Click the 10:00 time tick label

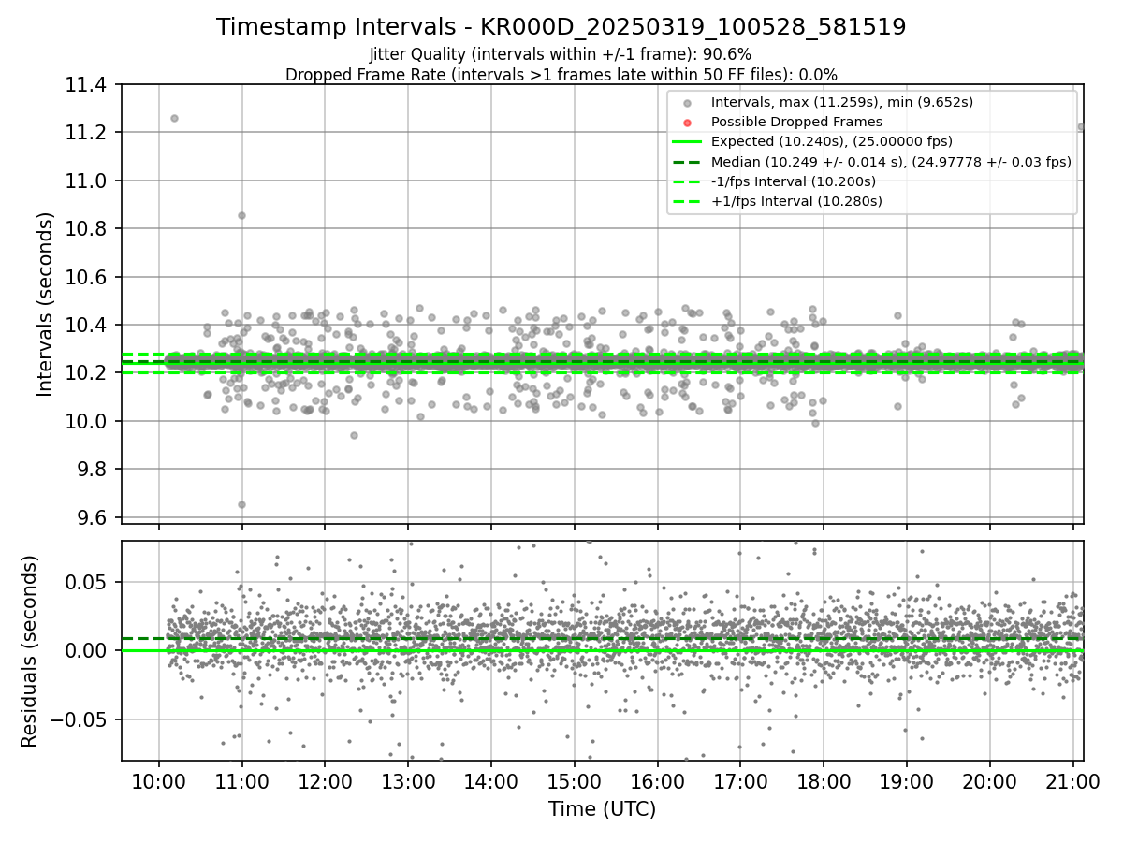159,782
